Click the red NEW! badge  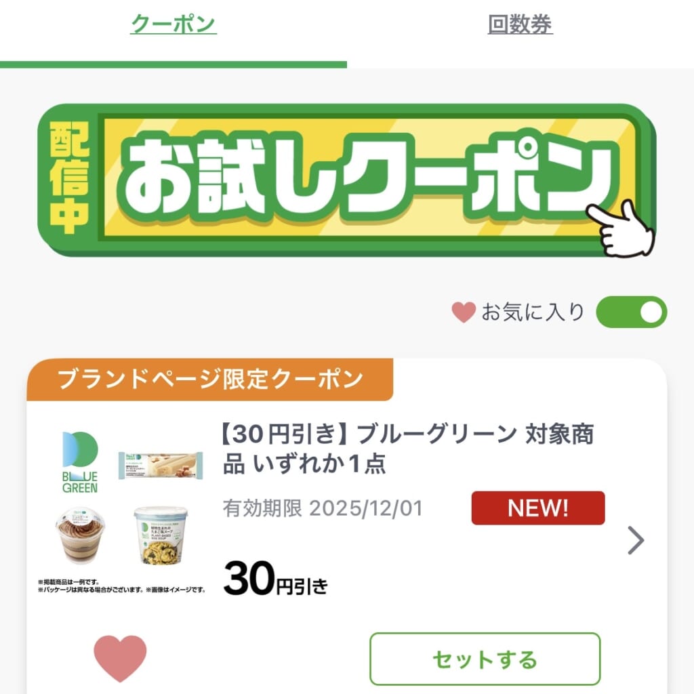[x=537, y=508]
